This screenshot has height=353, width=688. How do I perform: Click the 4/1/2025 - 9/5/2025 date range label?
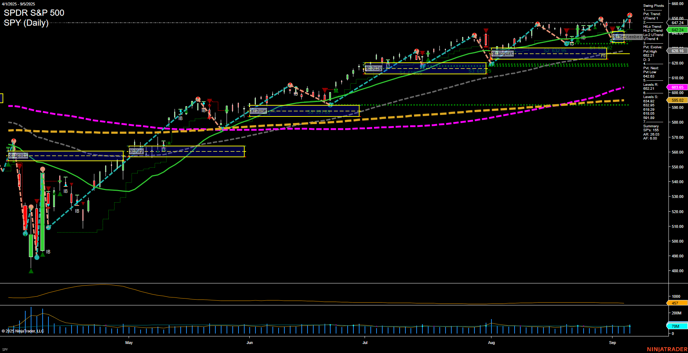[18, 3]
